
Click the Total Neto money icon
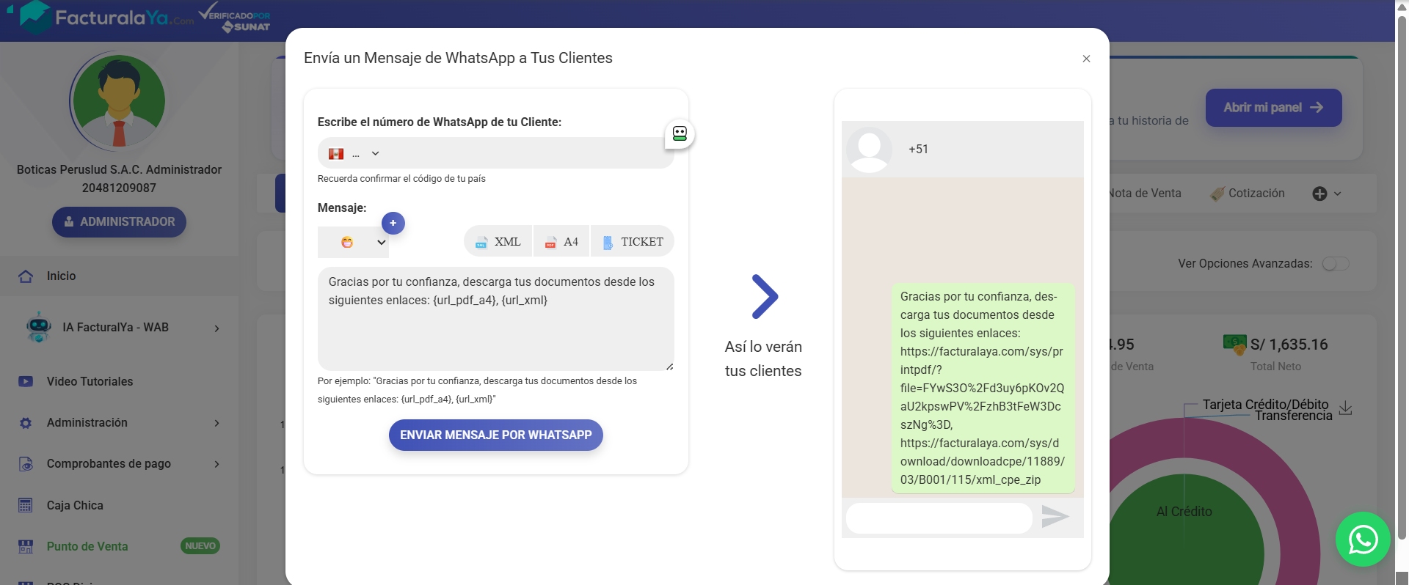coord(1235,343)
